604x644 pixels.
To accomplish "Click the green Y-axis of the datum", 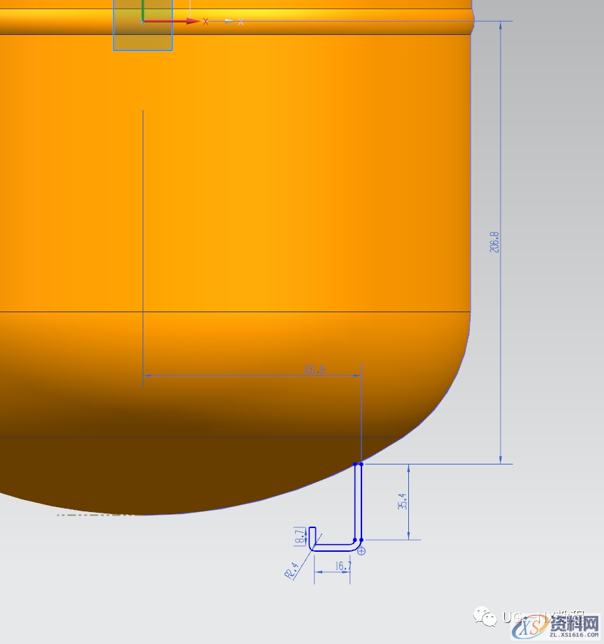I will coord(143,9).
